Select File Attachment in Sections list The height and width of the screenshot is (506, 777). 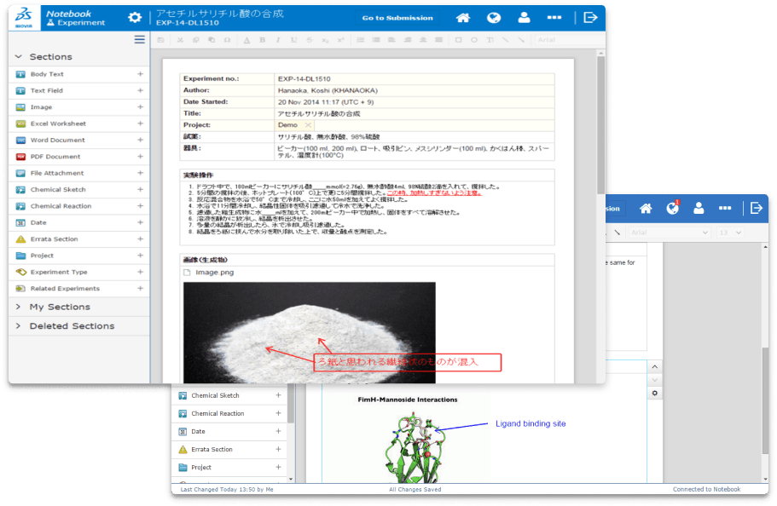click(57, 173)
